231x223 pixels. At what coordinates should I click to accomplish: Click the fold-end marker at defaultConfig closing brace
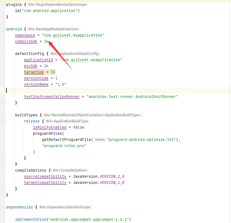click(4, 103)
